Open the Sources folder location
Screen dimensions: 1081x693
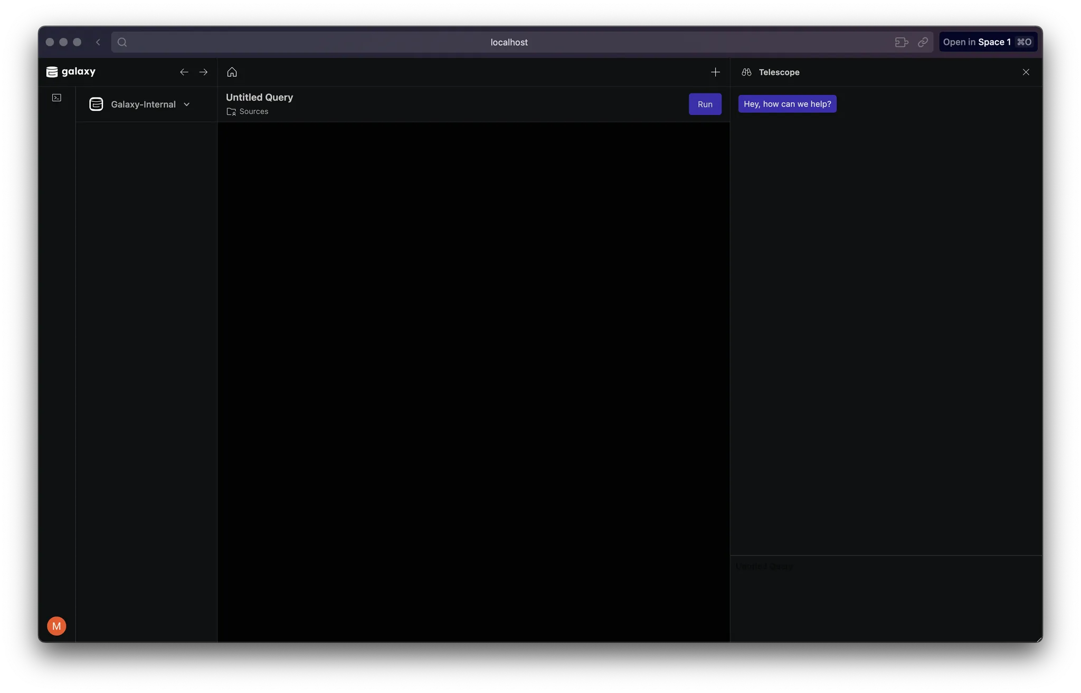click(x=248, y=111)
